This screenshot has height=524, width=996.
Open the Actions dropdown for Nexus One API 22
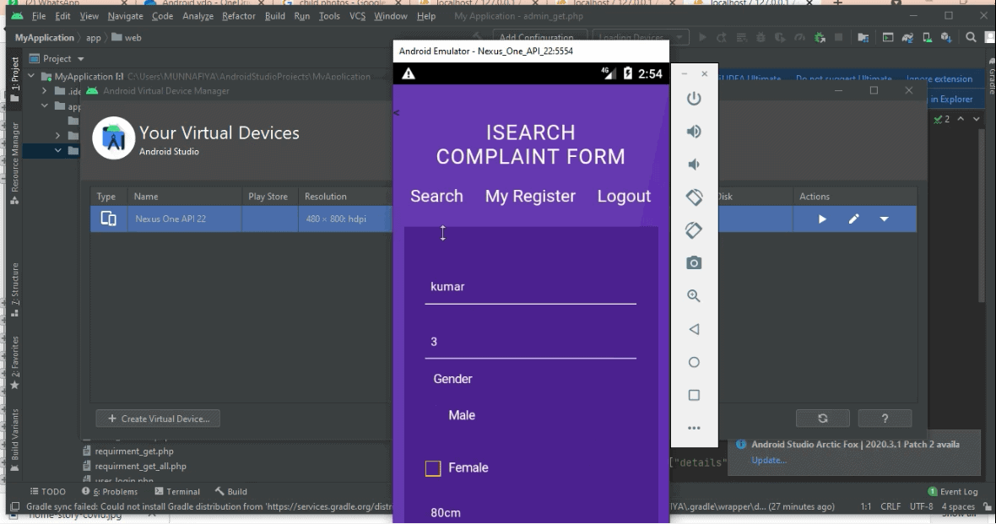click(884, 219)
